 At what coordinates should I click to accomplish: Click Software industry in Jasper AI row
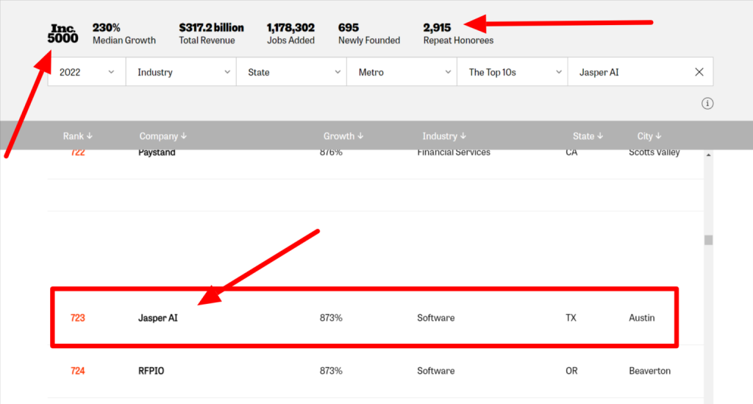pos(435,318)
